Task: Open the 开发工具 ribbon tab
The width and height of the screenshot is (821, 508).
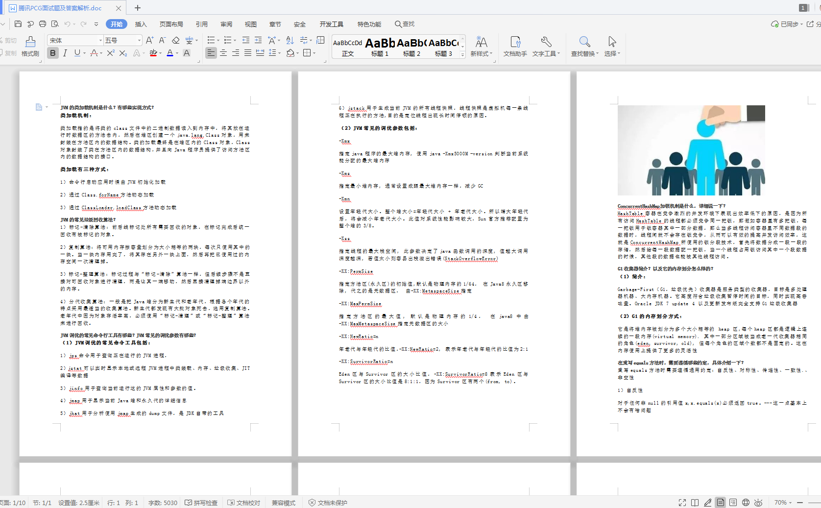Action: click(x=332, y=24)
